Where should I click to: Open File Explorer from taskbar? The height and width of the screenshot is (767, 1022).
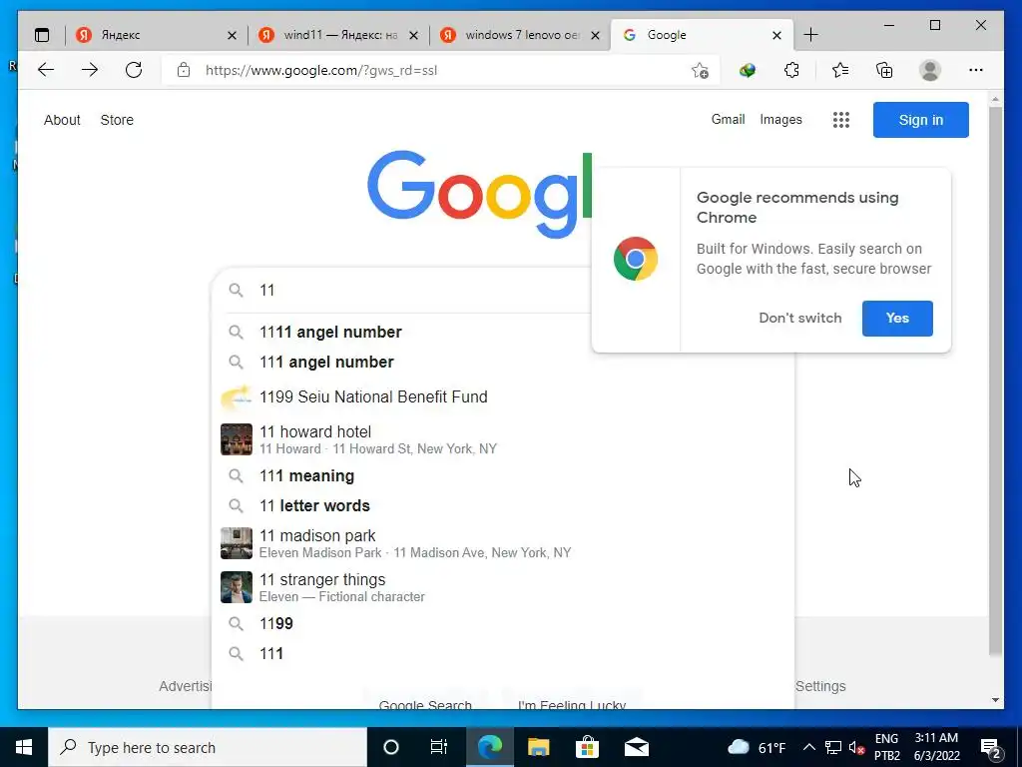point(538,747)
